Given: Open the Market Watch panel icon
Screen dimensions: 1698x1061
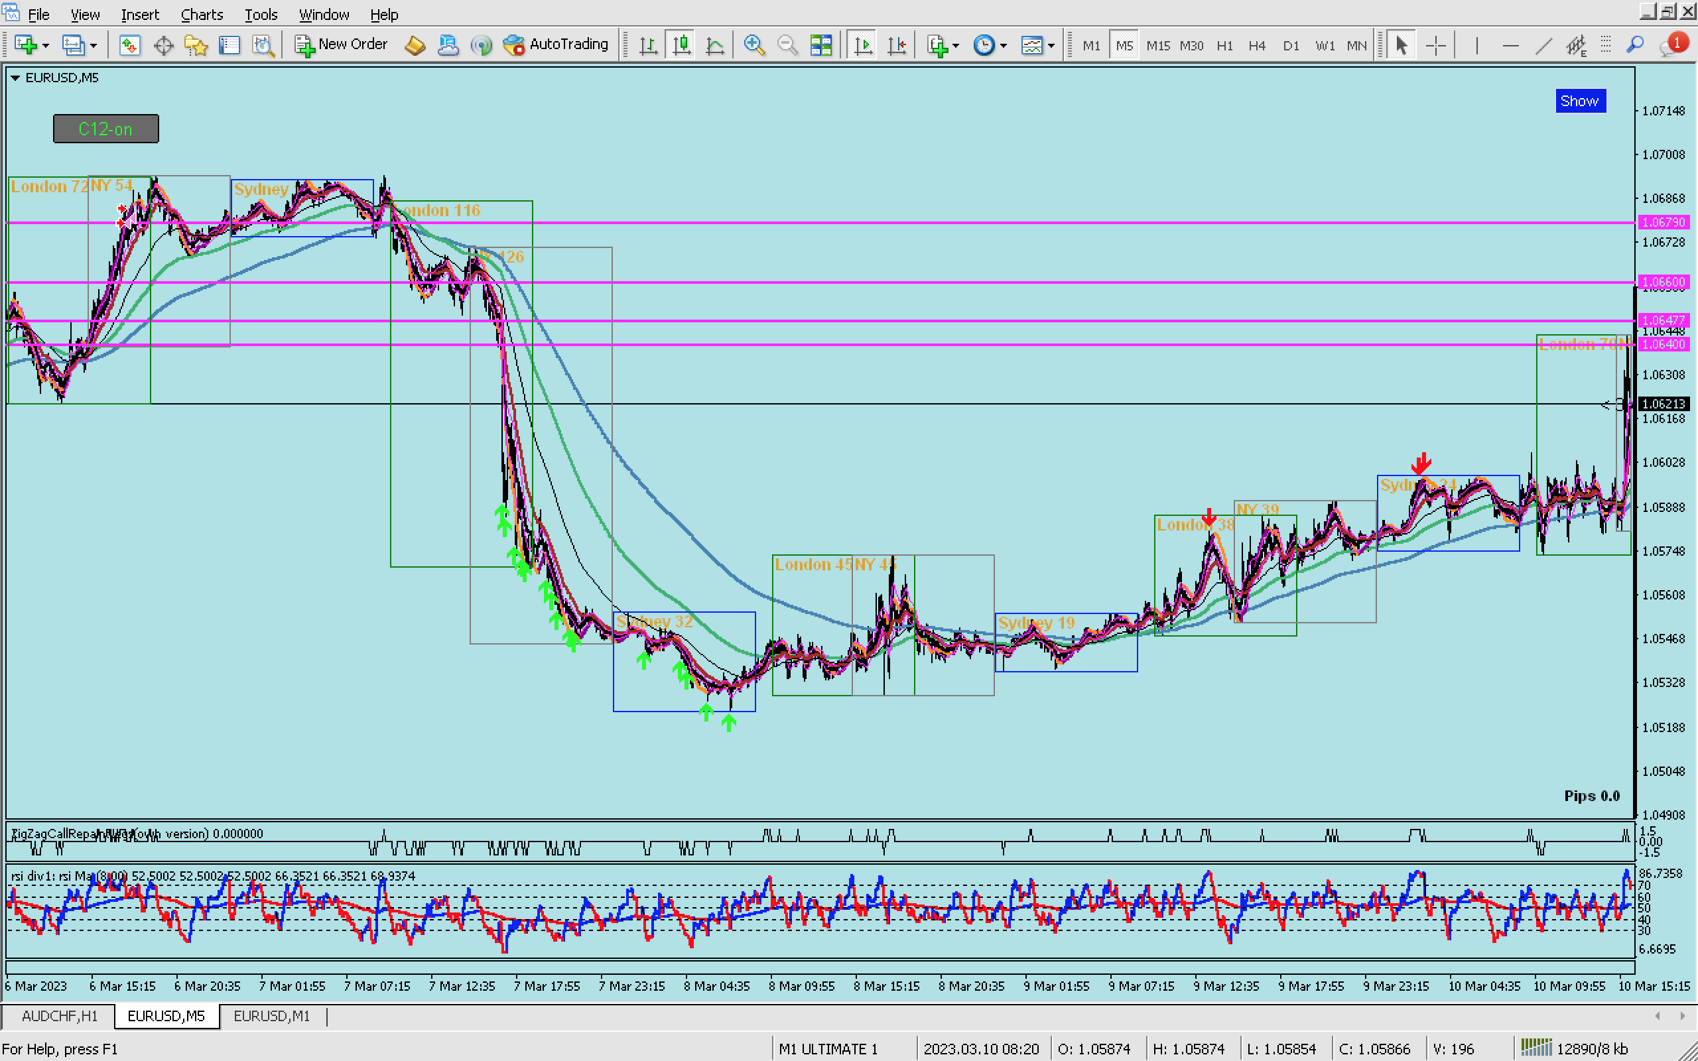Looking at the screenshot, I should (129, 46).
